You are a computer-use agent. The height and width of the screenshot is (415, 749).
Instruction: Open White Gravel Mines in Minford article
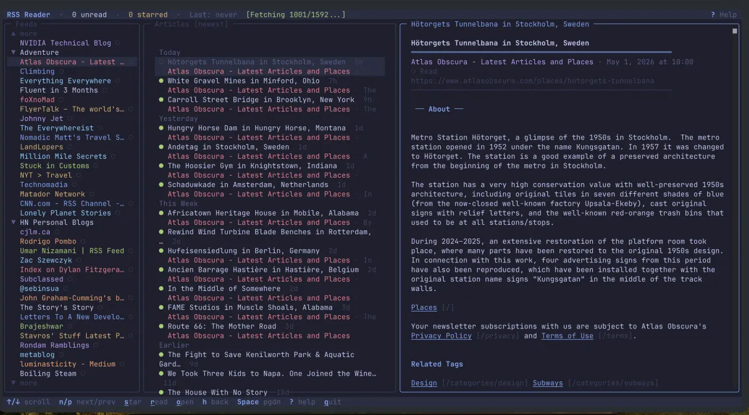point(243,81)
